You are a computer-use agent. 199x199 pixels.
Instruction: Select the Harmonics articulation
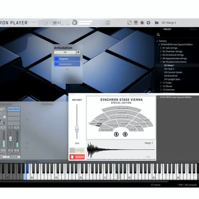[67, 64]
